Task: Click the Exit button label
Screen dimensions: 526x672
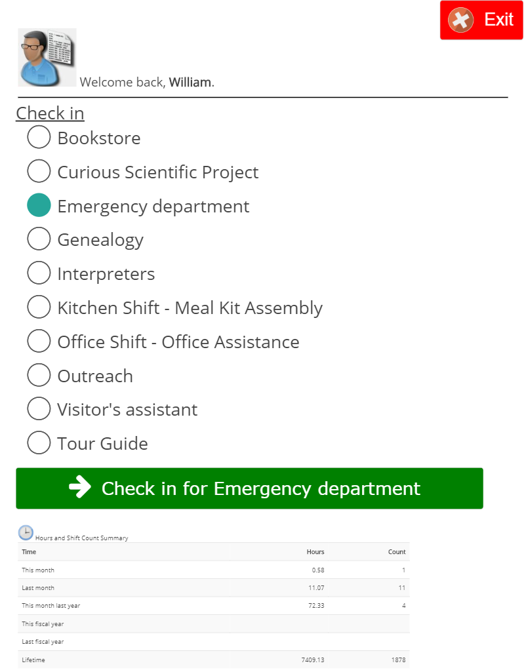Action: tap(498, 20)
